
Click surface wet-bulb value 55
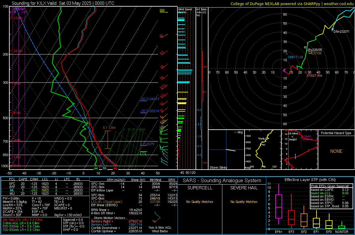[104, 168]
